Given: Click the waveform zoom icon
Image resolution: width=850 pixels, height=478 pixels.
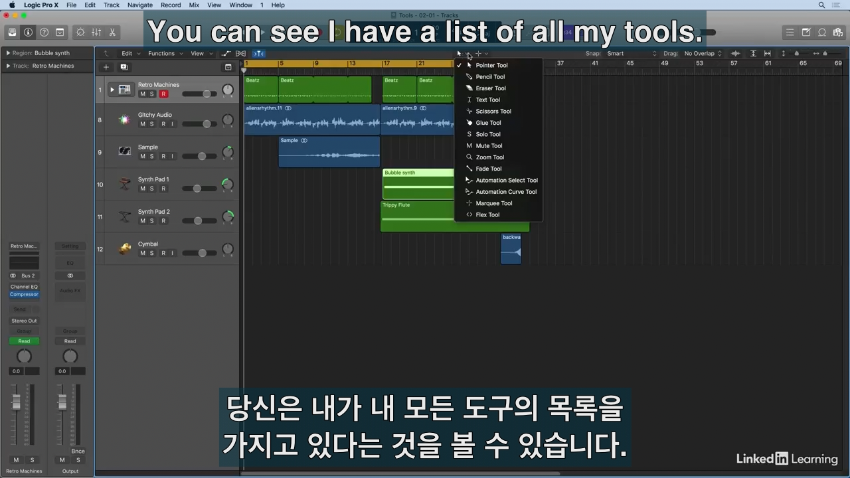Looking at the screenshot, I should coord(736,53).
